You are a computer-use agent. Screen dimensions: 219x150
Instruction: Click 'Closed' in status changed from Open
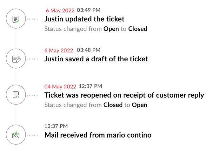[138, 29]
